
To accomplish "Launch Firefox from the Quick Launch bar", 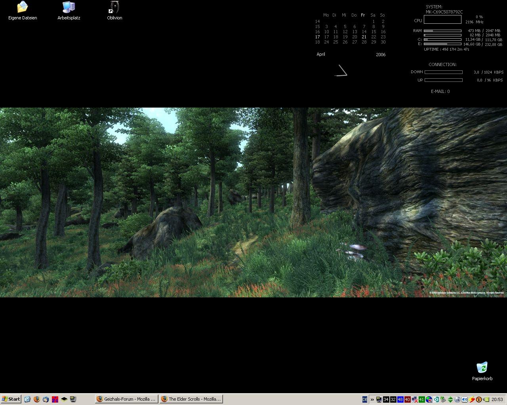I will [37, 399].
